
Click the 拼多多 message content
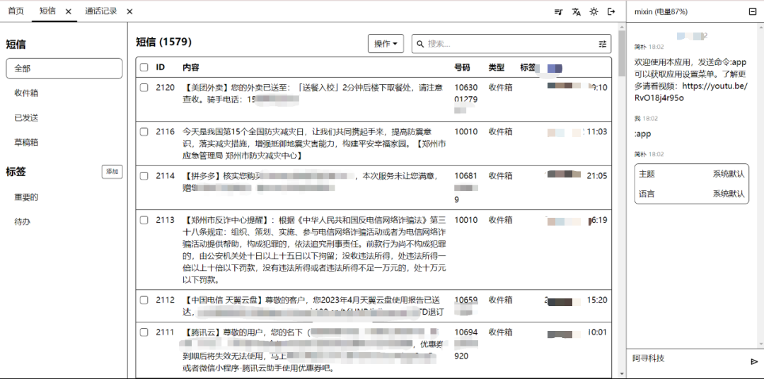[x=311, y=182]
